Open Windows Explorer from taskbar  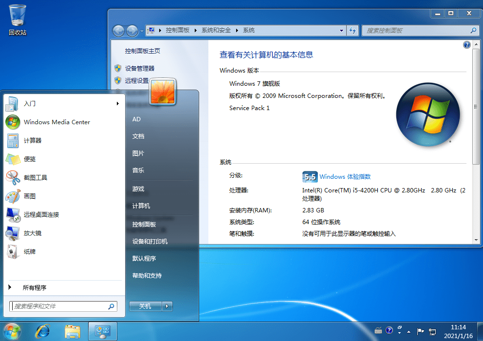point(73,332)
